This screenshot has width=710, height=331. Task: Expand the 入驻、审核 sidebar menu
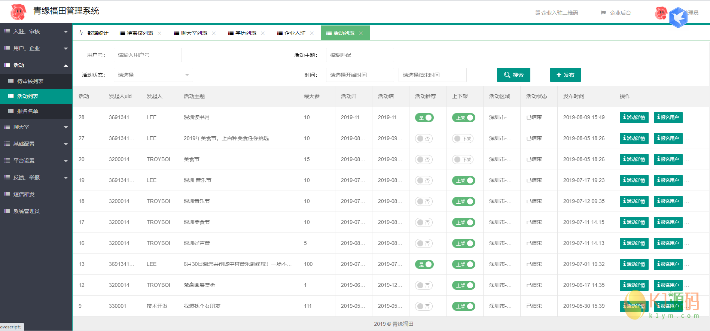[x=36, y=32]
